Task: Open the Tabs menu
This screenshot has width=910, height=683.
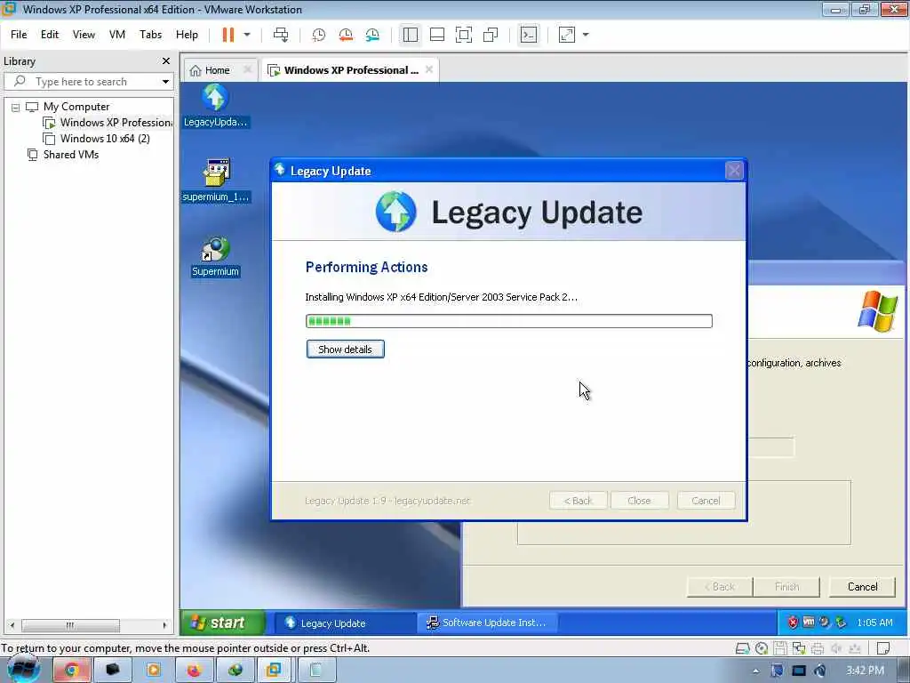Action: point(150,35)
